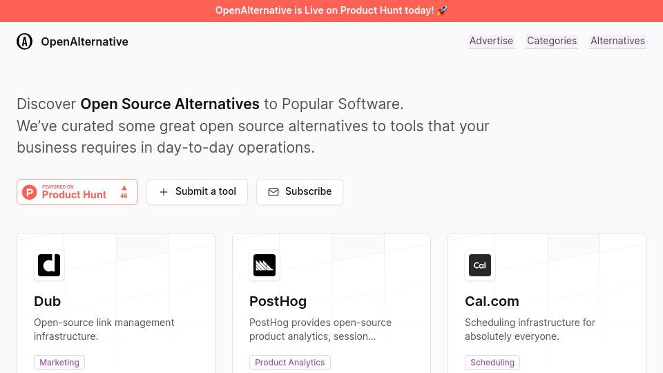The height and width of the screenshot is (373, 663).
Task: Open the Alternatives nav link
Action: [x=617, y=41]
